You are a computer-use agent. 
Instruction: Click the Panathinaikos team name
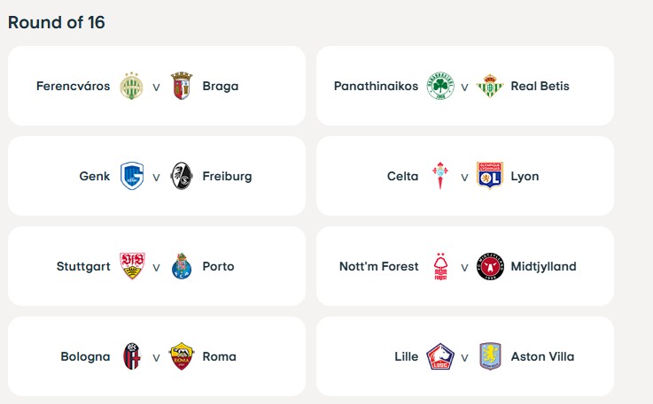[x=376, y=87]
